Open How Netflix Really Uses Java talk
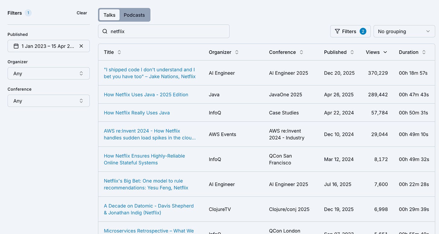The image size is (439, 234). point(137,113)
